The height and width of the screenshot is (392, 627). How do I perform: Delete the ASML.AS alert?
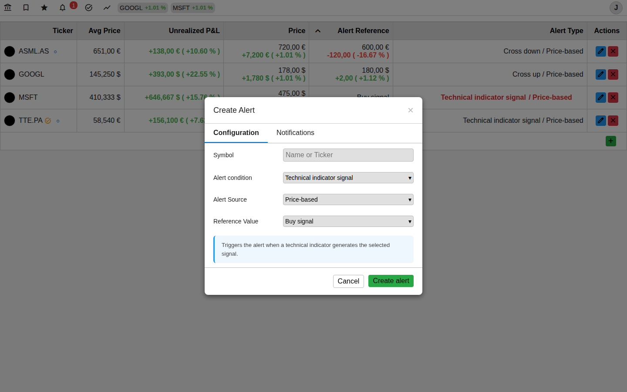[x=613, y=51]
